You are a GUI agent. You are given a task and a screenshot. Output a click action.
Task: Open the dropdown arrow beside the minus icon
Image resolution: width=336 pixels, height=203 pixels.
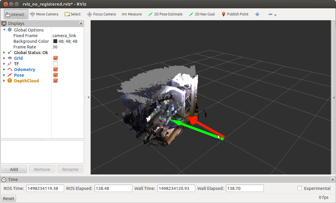(x=275, y=15)
